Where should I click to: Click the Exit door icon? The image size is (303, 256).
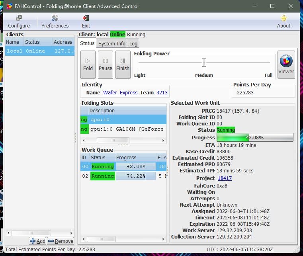tap(86, 18)
